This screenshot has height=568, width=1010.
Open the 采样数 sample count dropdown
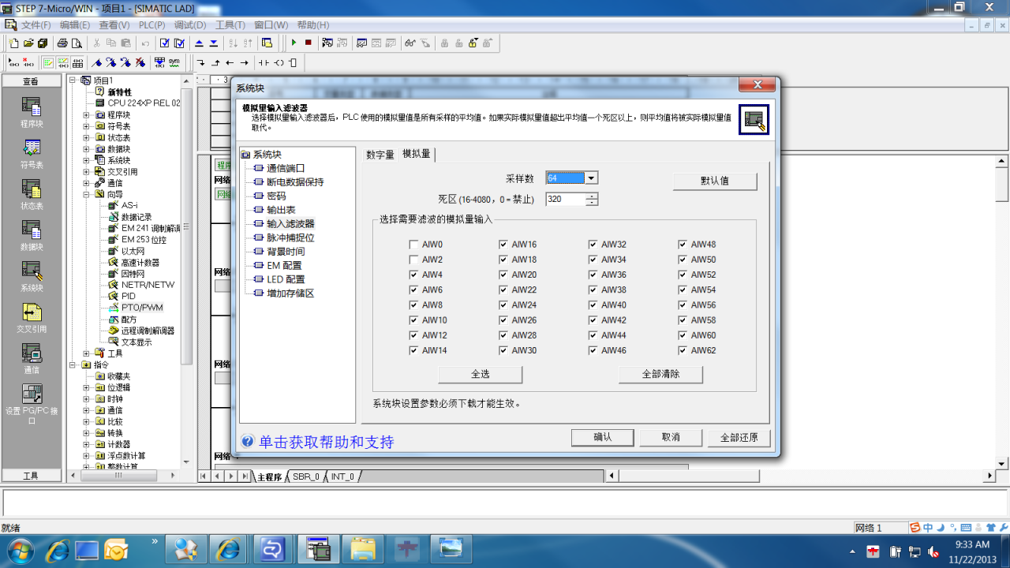(591, 178)
